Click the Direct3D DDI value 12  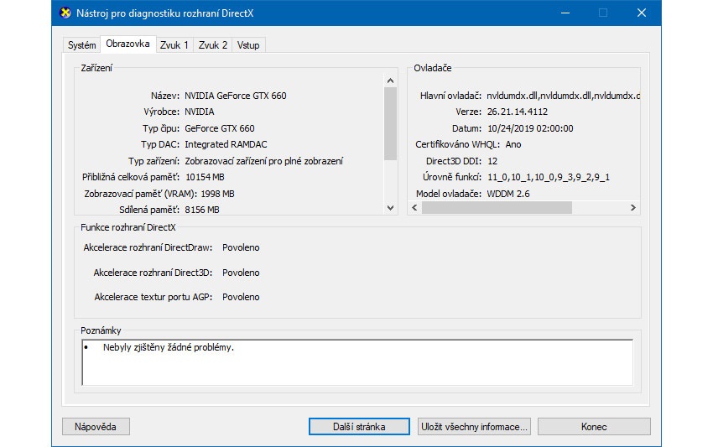click(492, 161)
